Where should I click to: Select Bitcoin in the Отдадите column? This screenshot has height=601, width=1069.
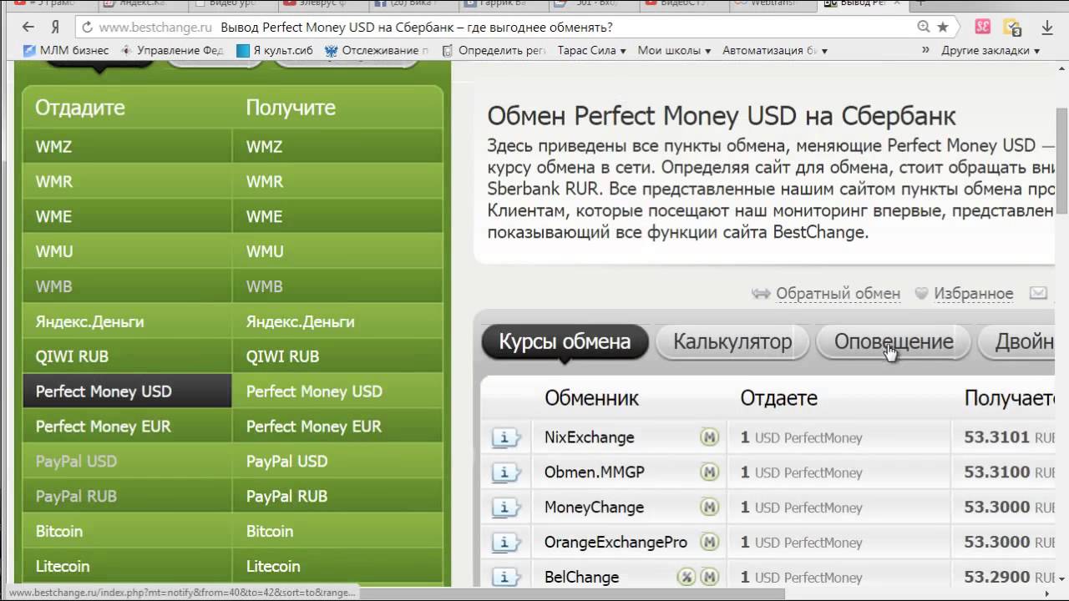(127, 532)
